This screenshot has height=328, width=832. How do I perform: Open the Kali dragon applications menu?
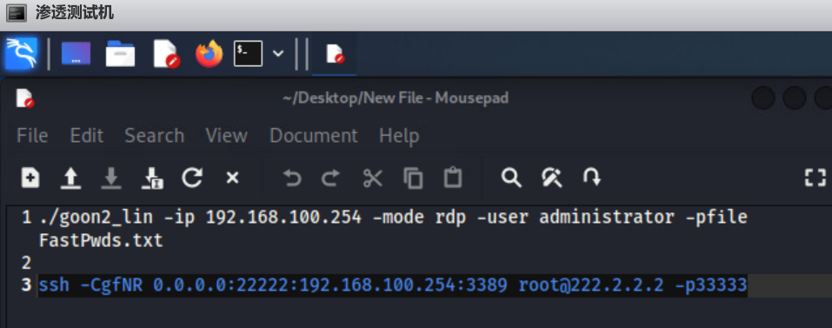(x=21, y=54)
